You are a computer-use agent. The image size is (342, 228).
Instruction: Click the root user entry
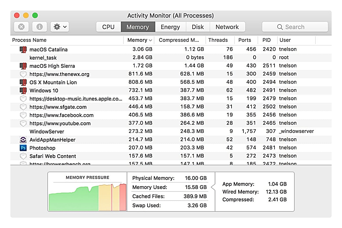pyautogui.click(x=284, y=58)
